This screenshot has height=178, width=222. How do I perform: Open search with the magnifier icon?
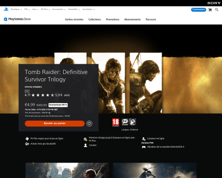tap(217, 10)
